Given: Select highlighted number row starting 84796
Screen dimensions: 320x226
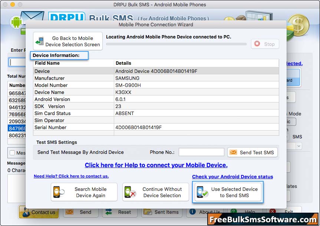Looking at the screenshot, I should pyautogui.click(x=17, y=128).
